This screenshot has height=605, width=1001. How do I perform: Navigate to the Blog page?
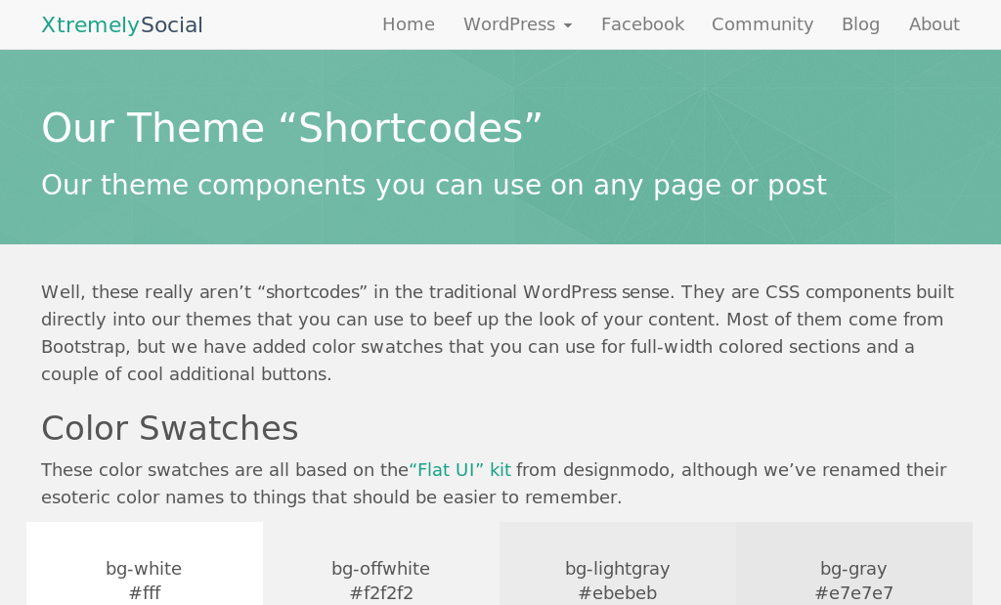click(860, 24)
